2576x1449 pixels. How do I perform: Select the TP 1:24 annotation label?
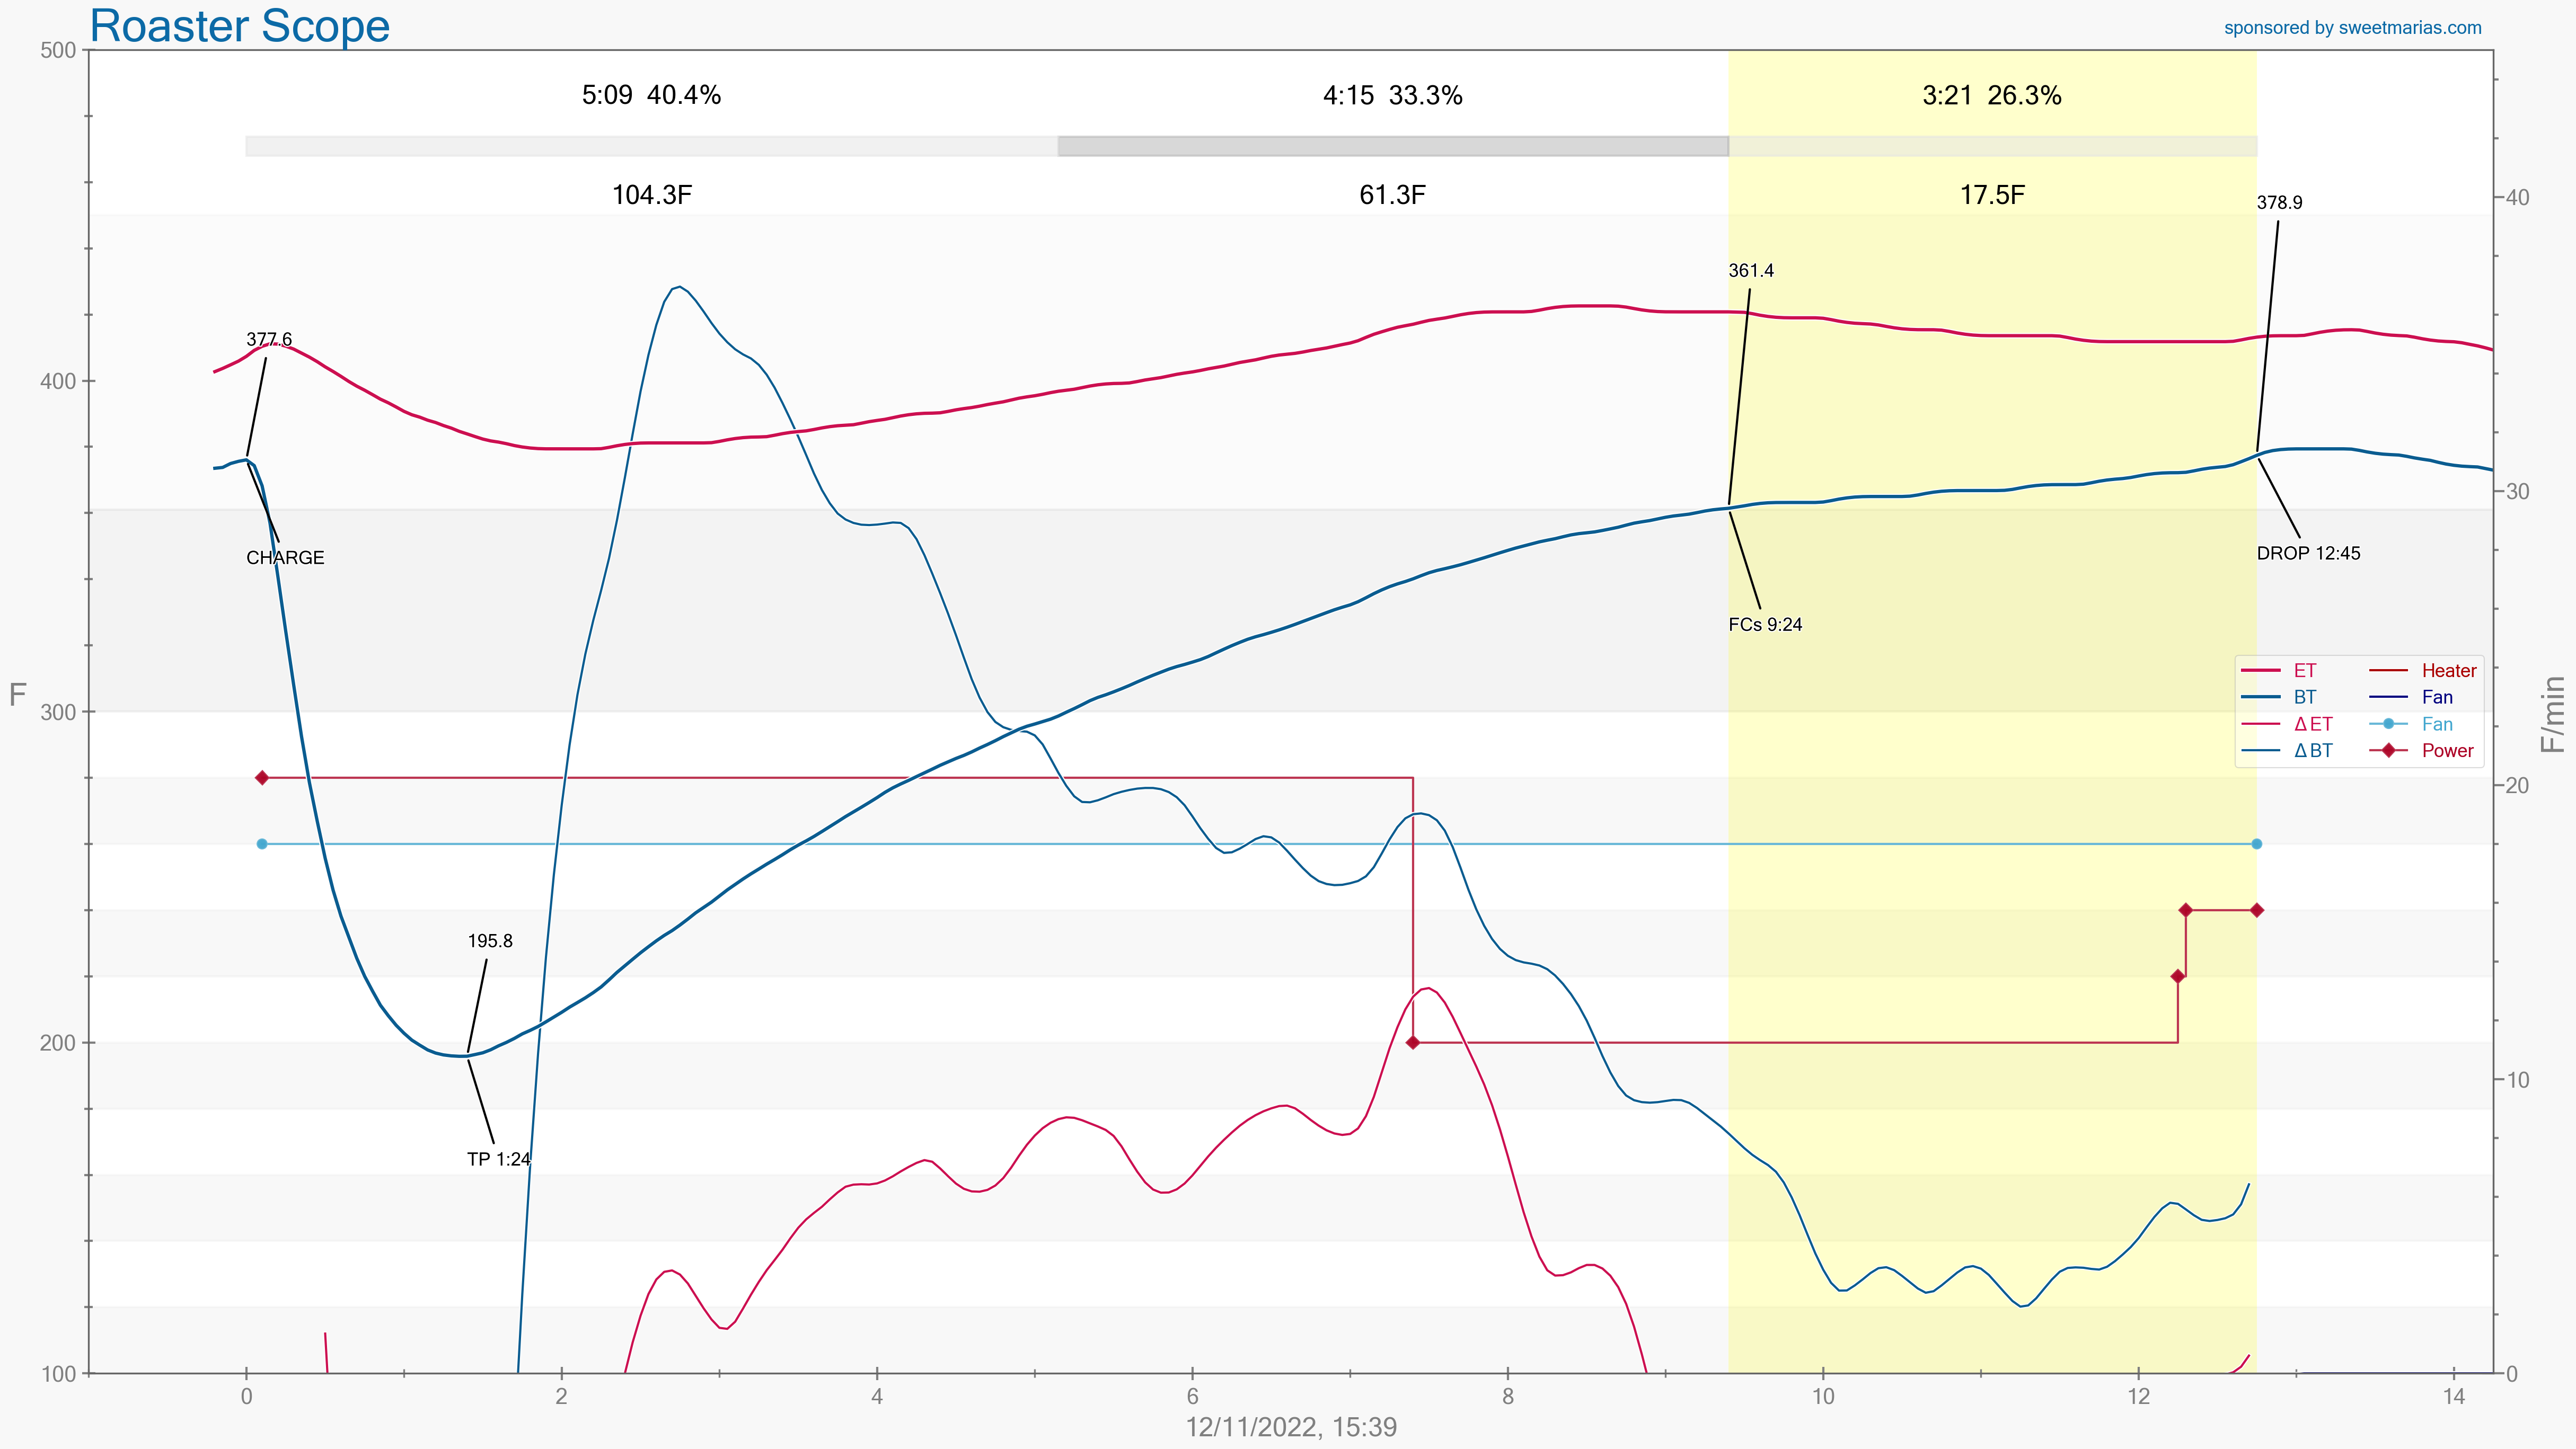[x=498, y=1159]
